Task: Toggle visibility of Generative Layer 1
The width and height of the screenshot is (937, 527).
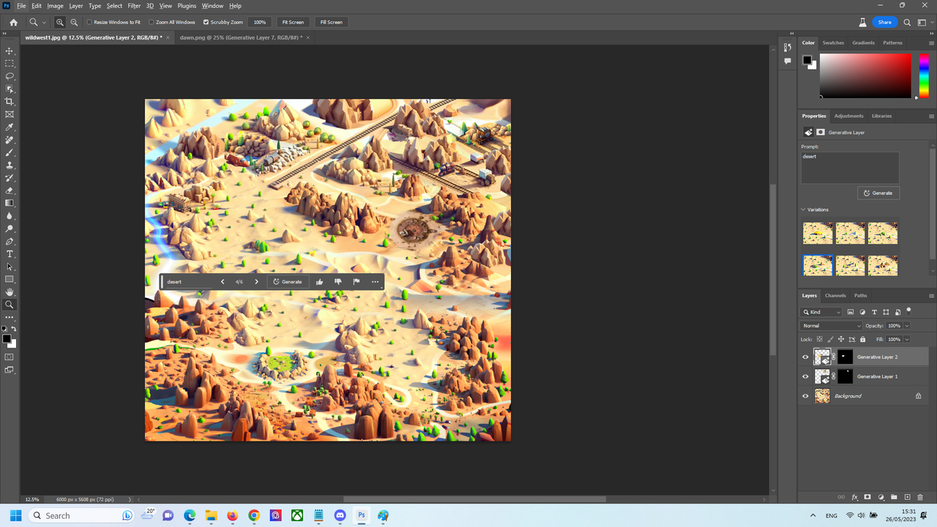Action: (805, 376)
